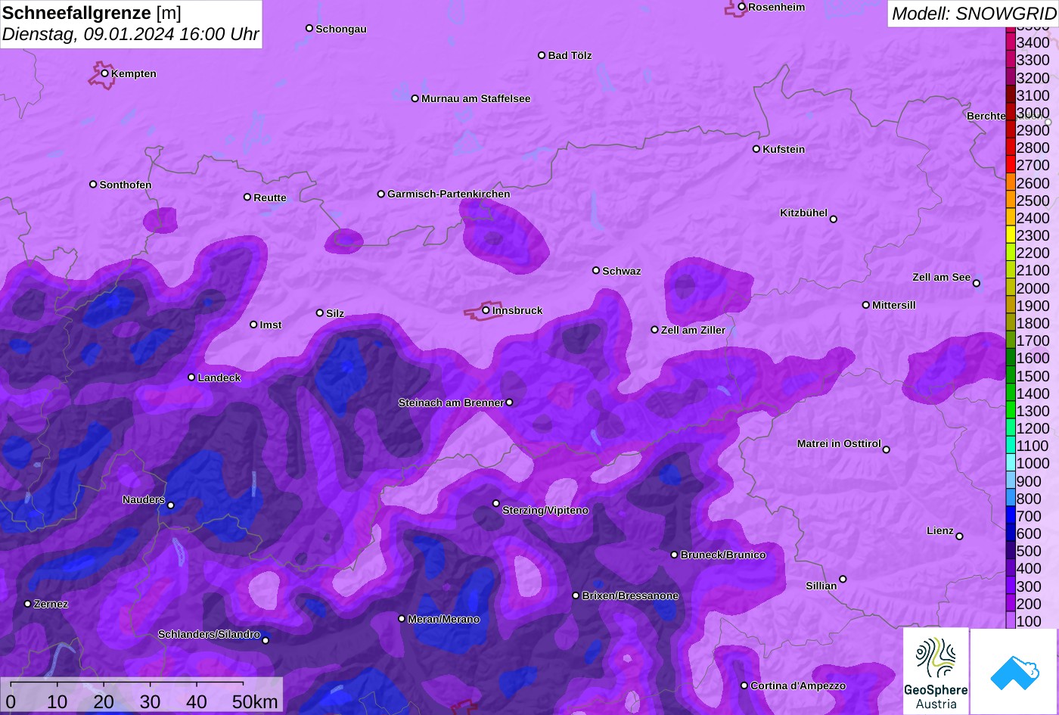Click the 20 scale bar label

point(104,701)
